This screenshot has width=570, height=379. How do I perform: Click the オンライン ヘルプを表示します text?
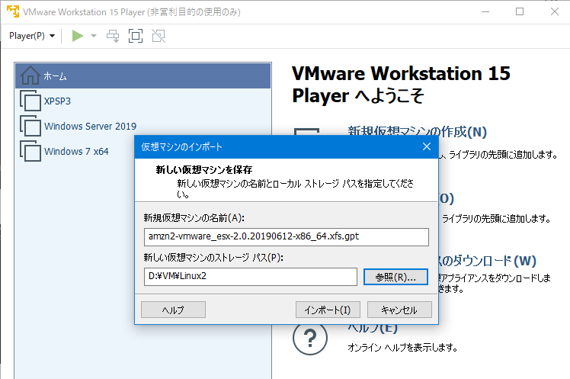click(x=402, y=348)
